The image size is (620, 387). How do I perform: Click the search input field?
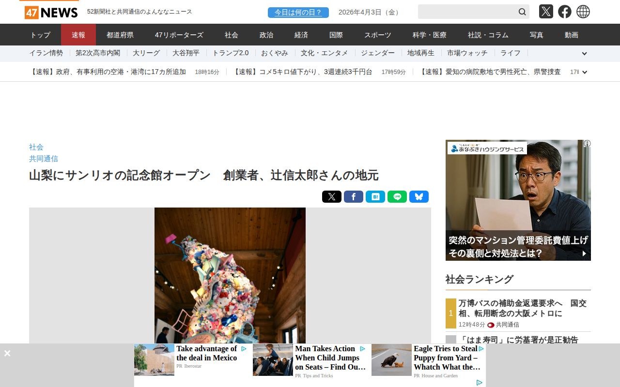467,12
